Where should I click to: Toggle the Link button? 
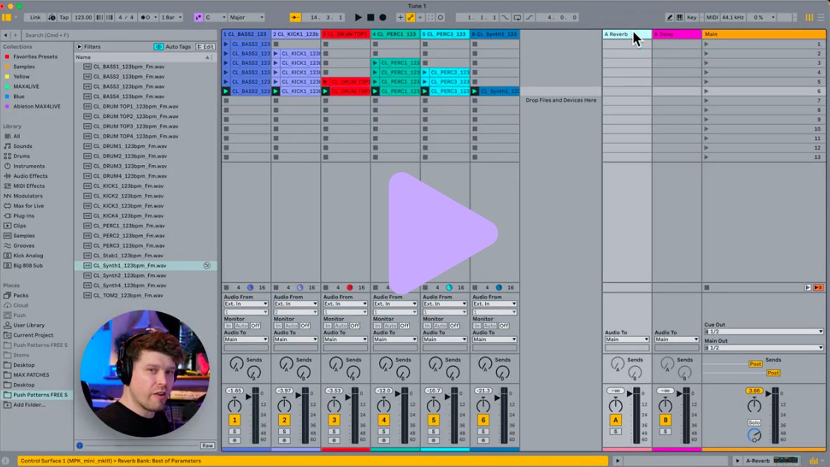(x=35, y=17)
